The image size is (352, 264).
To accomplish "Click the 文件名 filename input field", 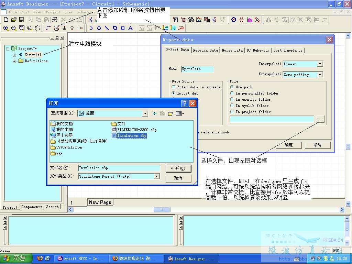I will (x=119, y=168).
